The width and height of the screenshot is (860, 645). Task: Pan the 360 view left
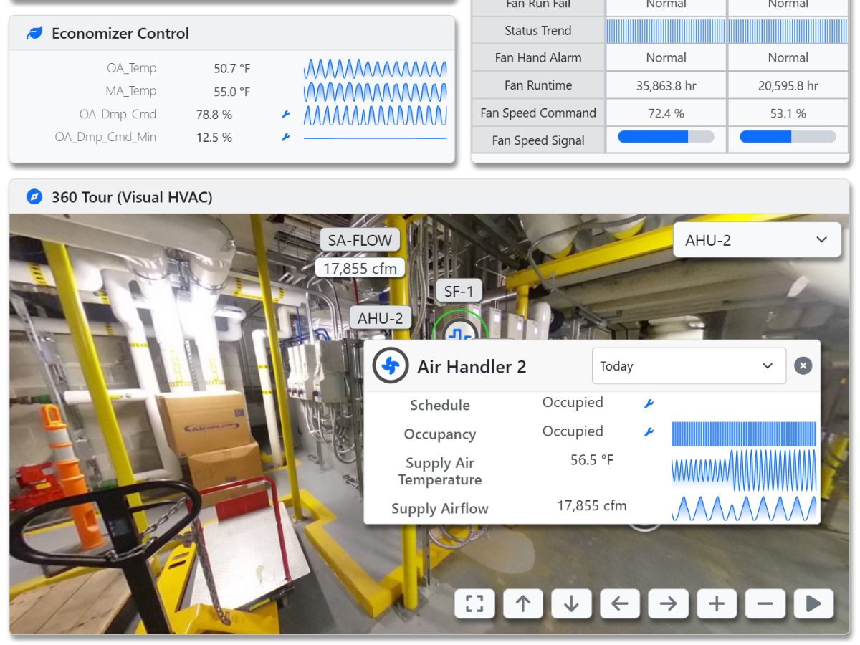(x=620, y=603)
